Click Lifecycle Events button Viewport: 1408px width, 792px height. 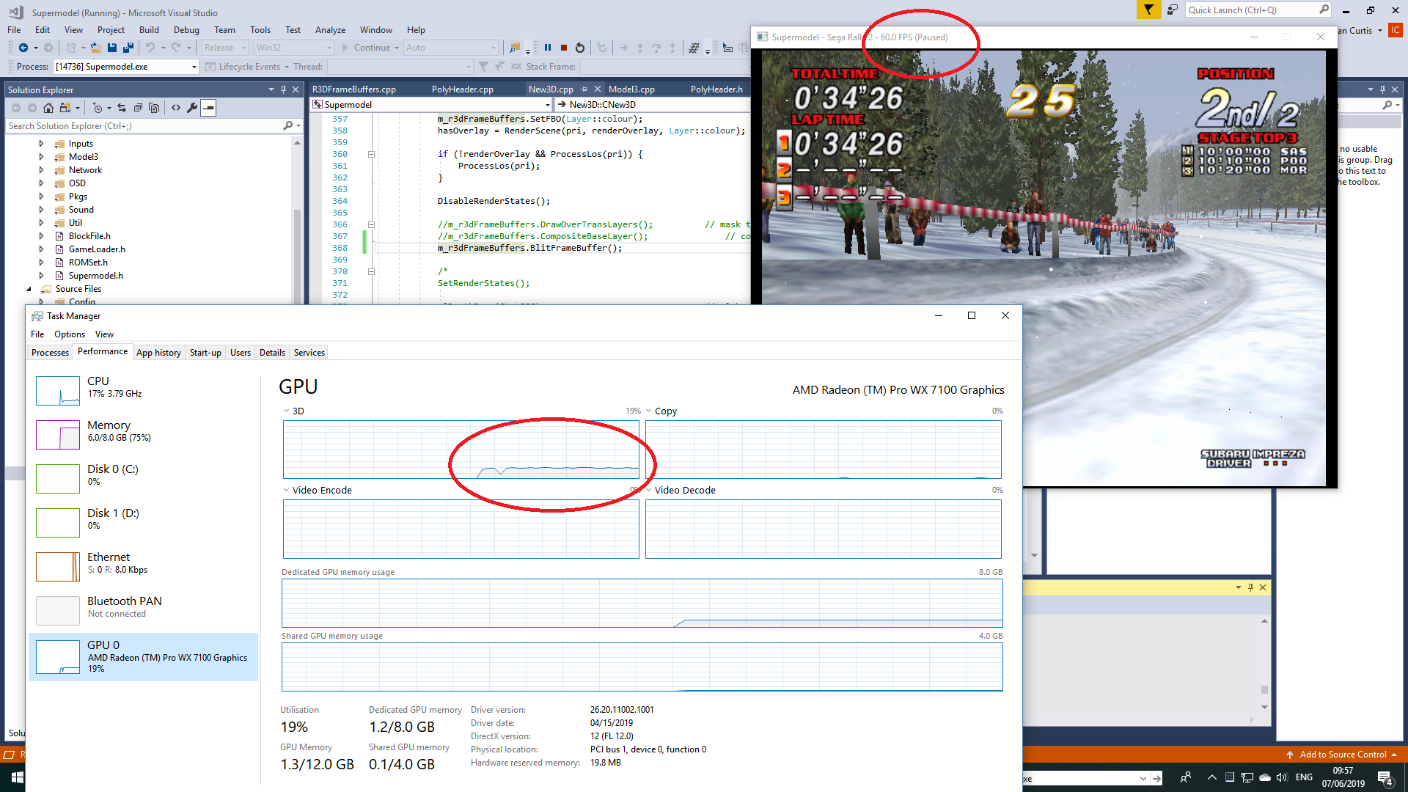point(249,67)
